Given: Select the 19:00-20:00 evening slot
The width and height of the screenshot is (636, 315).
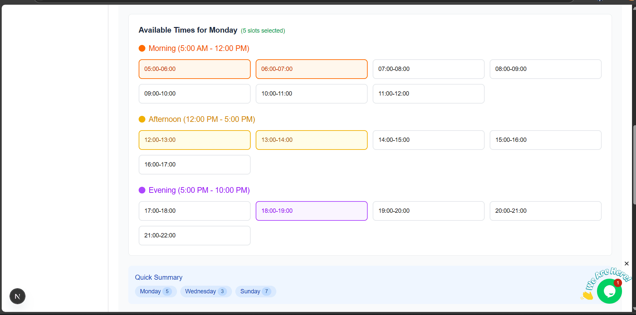Looking at the screenshot, I should coord(429,211).
